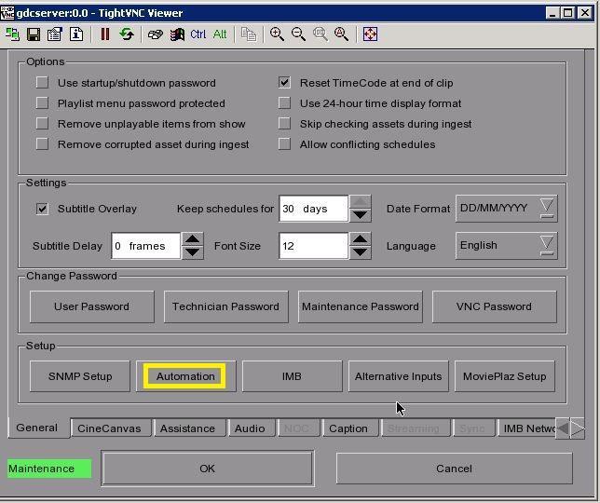Tick Remove unplayable items from show
Image resolution: width=600 pixels, height=503 pixels.
click(x=42, y=124)
